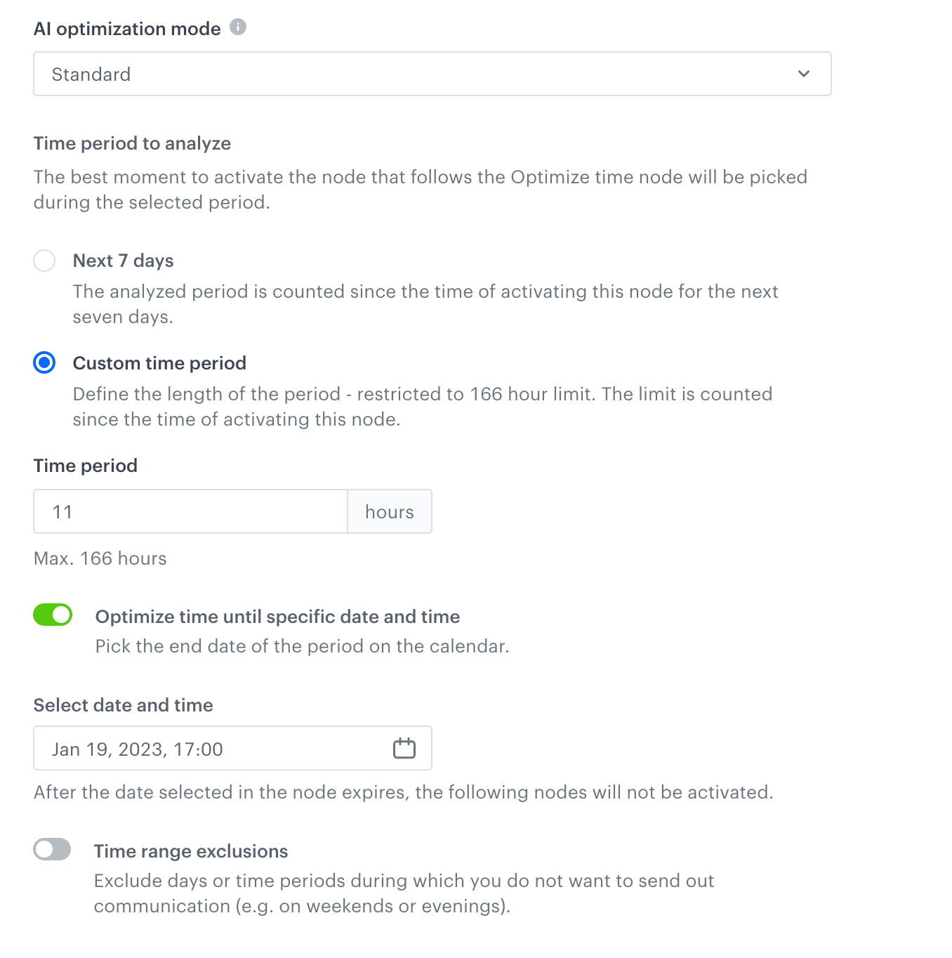Click the 'Select date and time' label
The height and width of the screenshot is (958, 952).
123,705
